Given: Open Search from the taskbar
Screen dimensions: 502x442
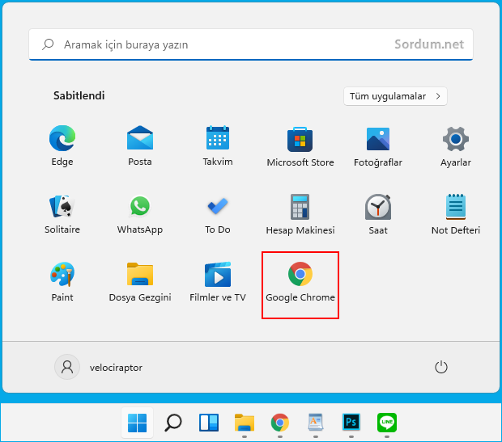Looking at the screenshot, I should [173, 423].
